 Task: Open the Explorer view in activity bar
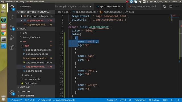(x=12, y=8)
